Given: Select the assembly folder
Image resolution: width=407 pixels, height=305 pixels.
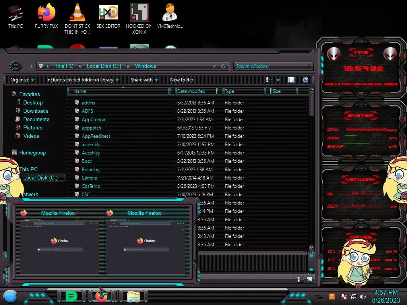Looking at the screenshot, I should click(x=91, y=144).
